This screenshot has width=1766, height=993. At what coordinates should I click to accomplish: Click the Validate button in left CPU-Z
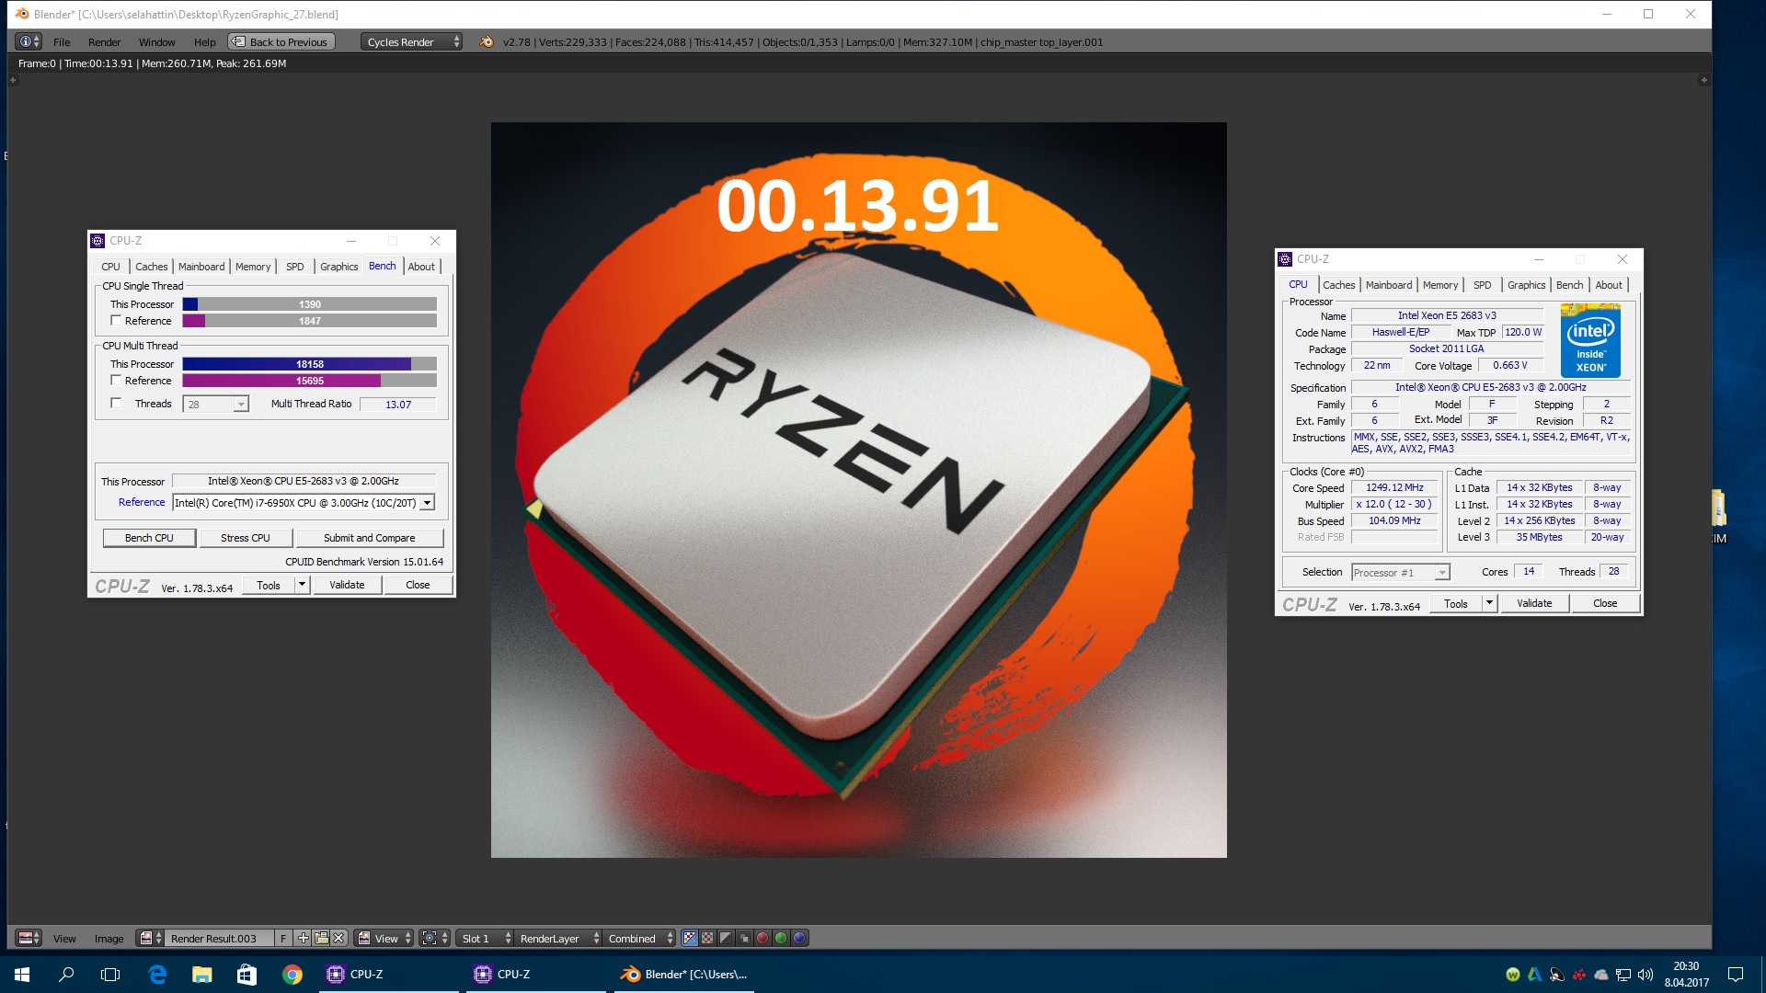pos(348,585)
